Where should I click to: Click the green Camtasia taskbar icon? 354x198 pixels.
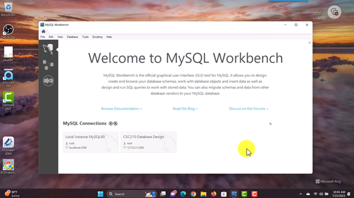tap(244, 194)
